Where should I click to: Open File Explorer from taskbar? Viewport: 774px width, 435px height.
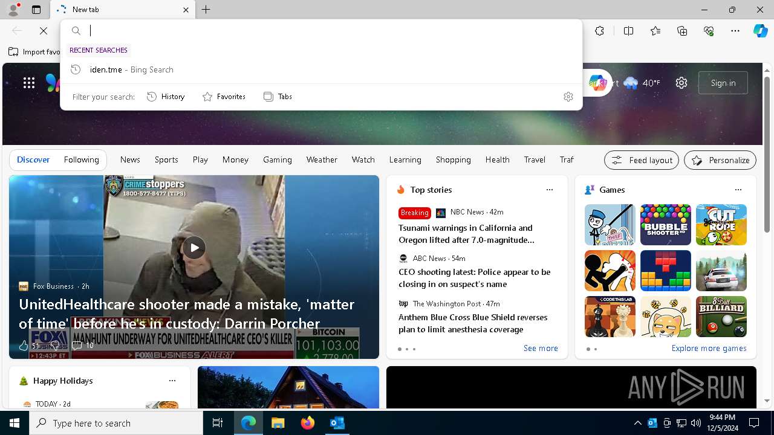pos(278,423)
